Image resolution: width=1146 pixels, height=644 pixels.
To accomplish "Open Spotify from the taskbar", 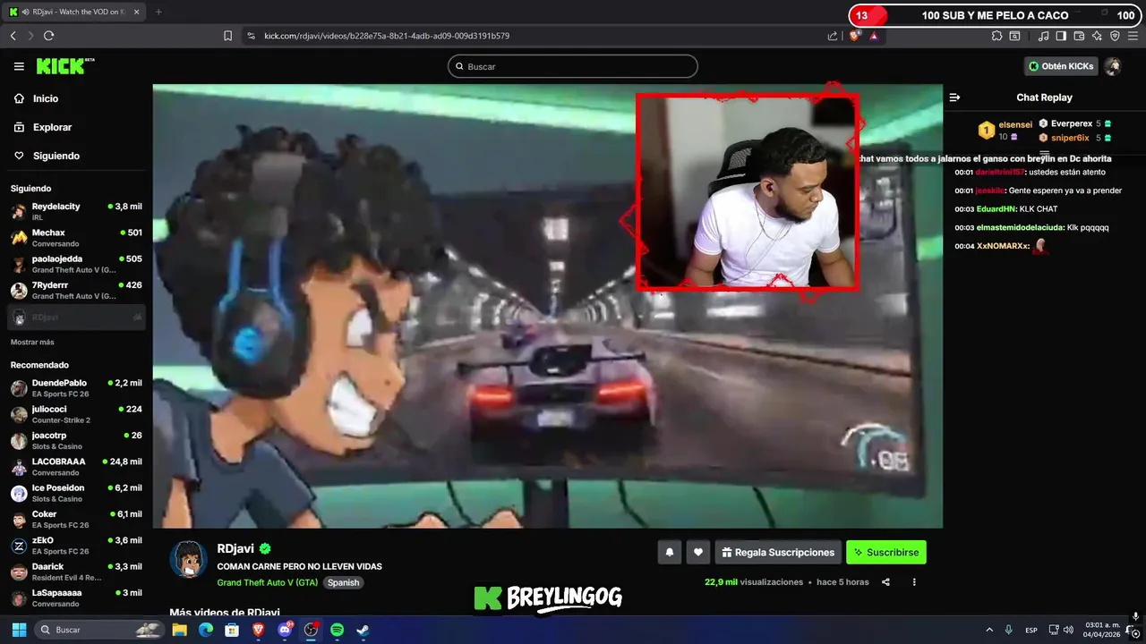I will point(337,630).
